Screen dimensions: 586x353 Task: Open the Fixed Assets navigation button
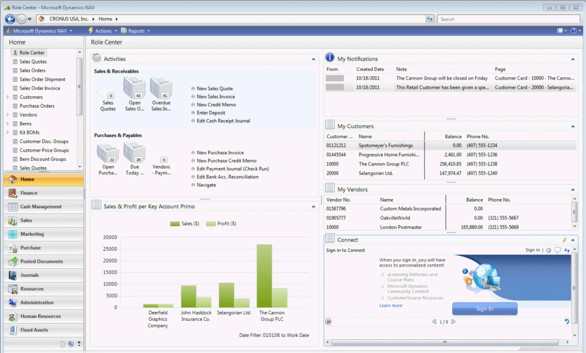43,330
